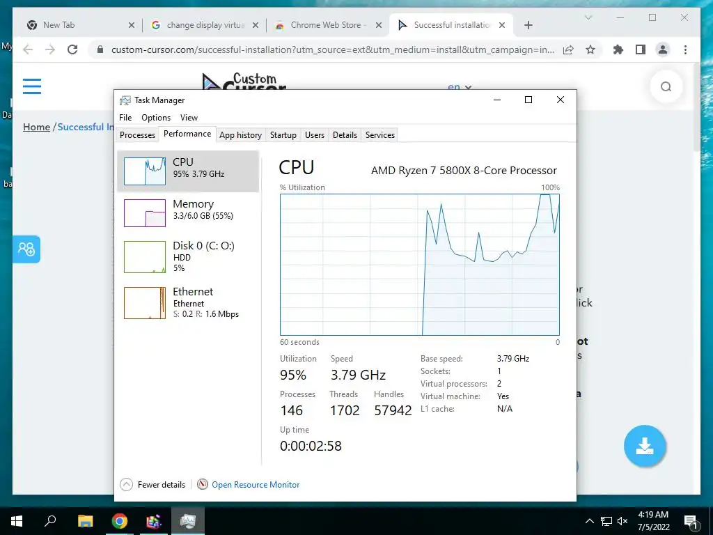Bookmark this page with the star icon
This screenshot has width=713, height=535.
590,49
